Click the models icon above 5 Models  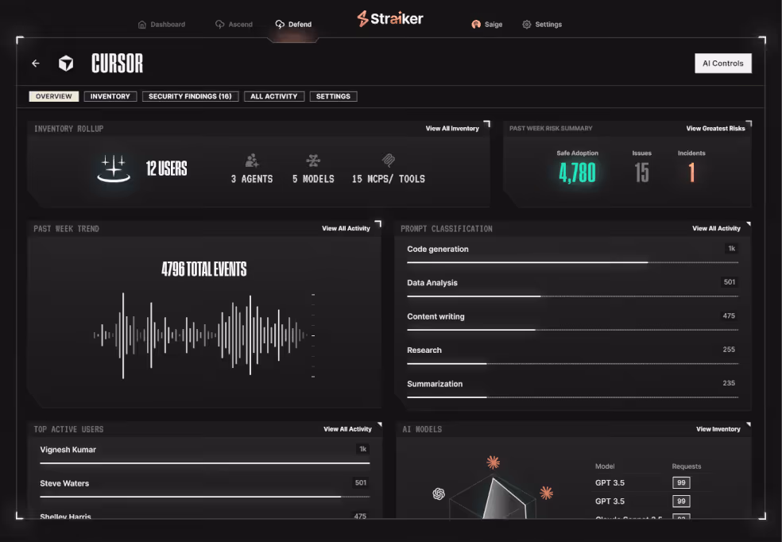pos(313,161)
